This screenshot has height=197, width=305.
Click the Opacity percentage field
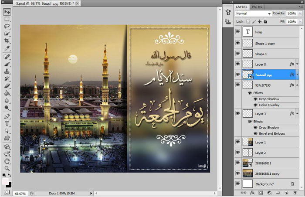291,14
